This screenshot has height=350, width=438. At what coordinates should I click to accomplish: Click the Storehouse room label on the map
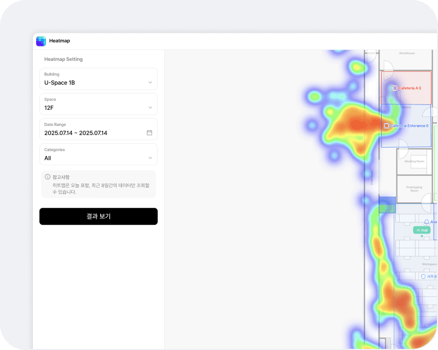[x=406, y=54]
